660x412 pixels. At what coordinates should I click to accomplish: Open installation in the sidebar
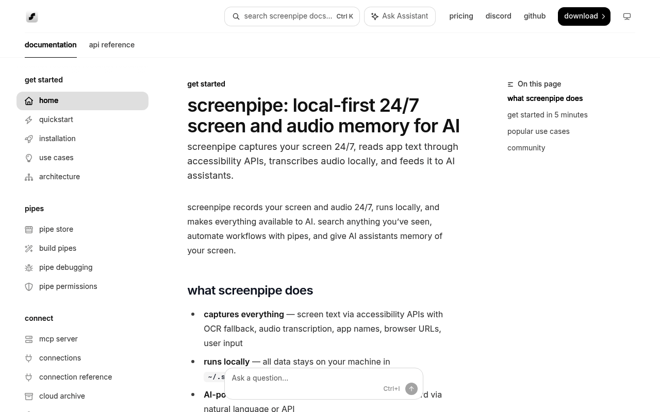[x=82, y=139]
